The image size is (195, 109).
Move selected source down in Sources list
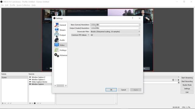click(x=40, y=103)
